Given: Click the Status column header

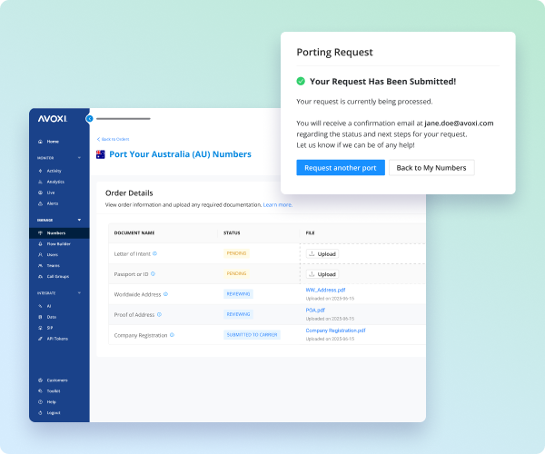Looking at the screenshot, I should 232,233.
